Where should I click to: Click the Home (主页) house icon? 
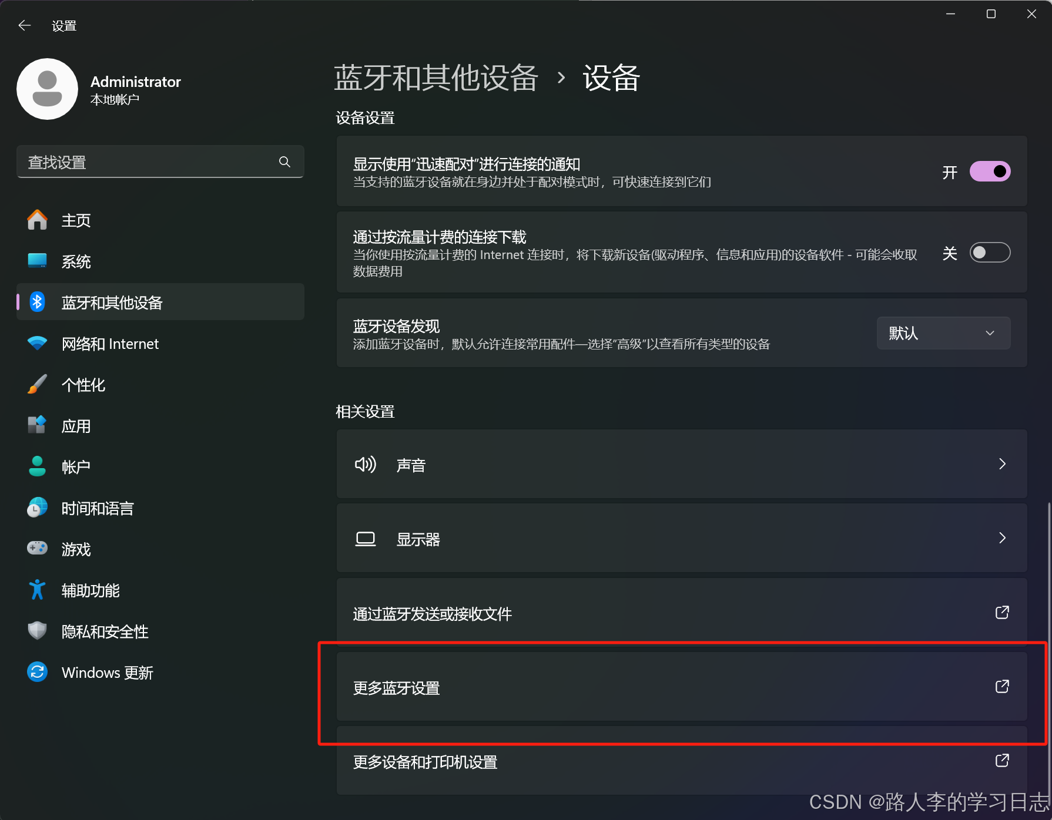(x=37, y=220)
